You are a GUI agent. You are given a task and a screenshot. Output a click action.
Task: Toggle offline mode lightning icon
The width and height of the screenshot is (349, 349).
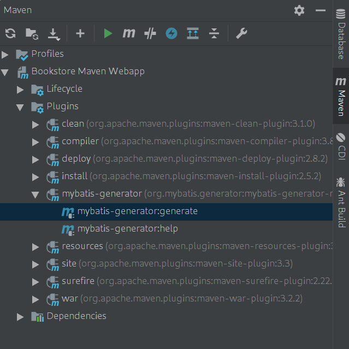(x=171, y=34)
